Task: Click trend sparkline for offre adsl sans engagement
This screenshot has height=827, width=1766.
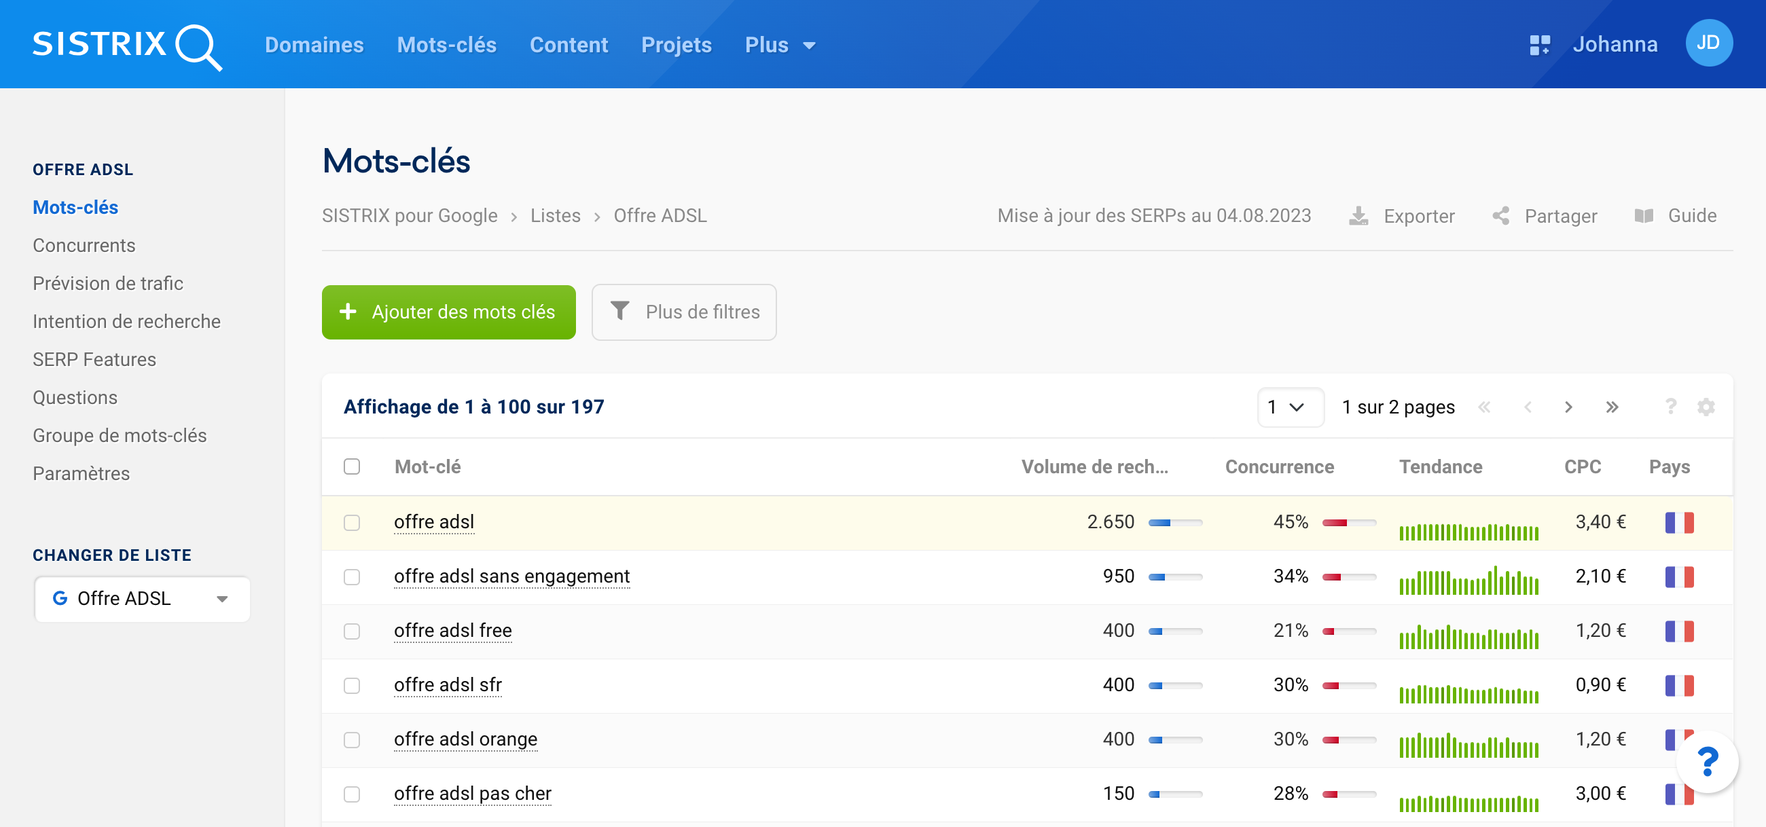Action: click(1468, 581)
